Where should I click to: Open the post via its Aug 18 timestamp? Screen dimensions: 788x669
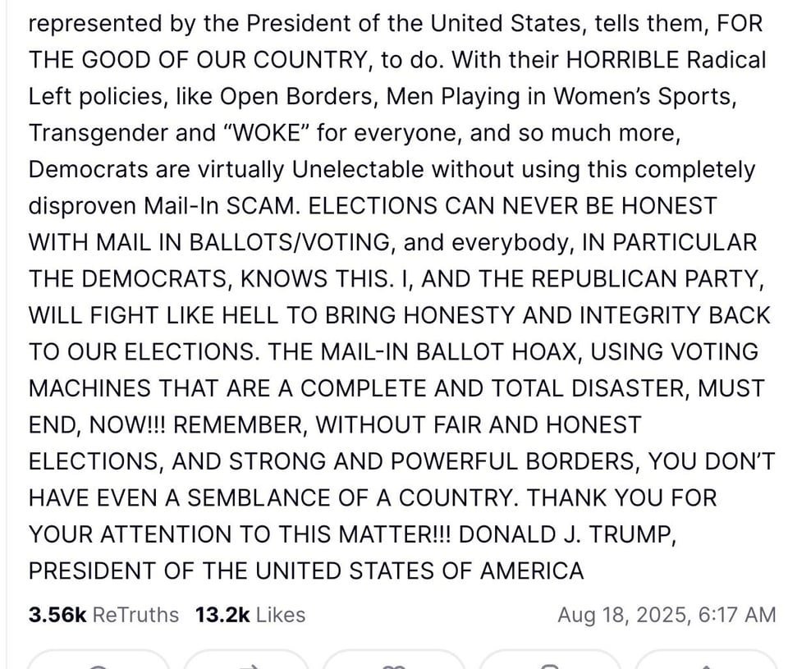(668, 615)
